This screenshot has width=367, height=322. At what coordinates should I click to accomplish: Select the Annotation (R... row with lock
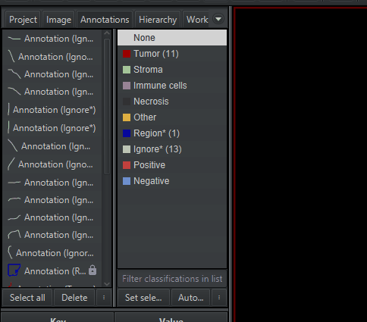(52, 271)
